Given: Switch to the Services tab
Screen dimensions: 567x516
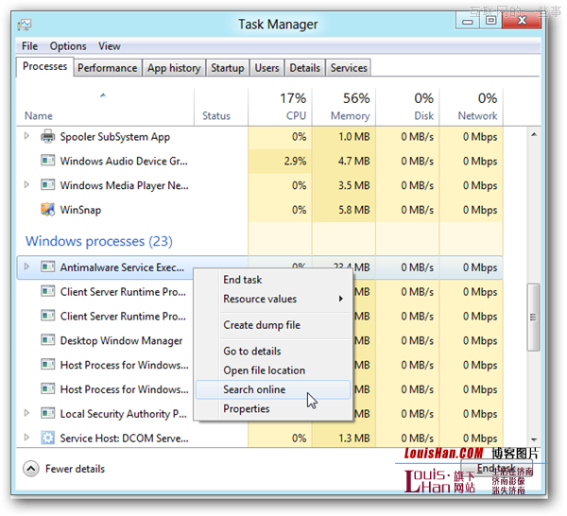Looking at the screenshot, I should tap(349, 68).
